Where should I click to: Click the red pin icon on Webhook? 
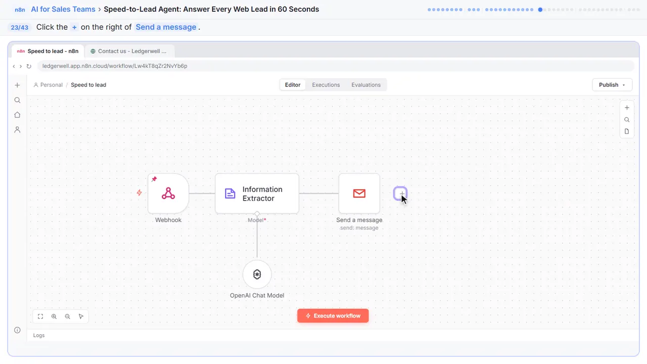(x=154, y=179)
